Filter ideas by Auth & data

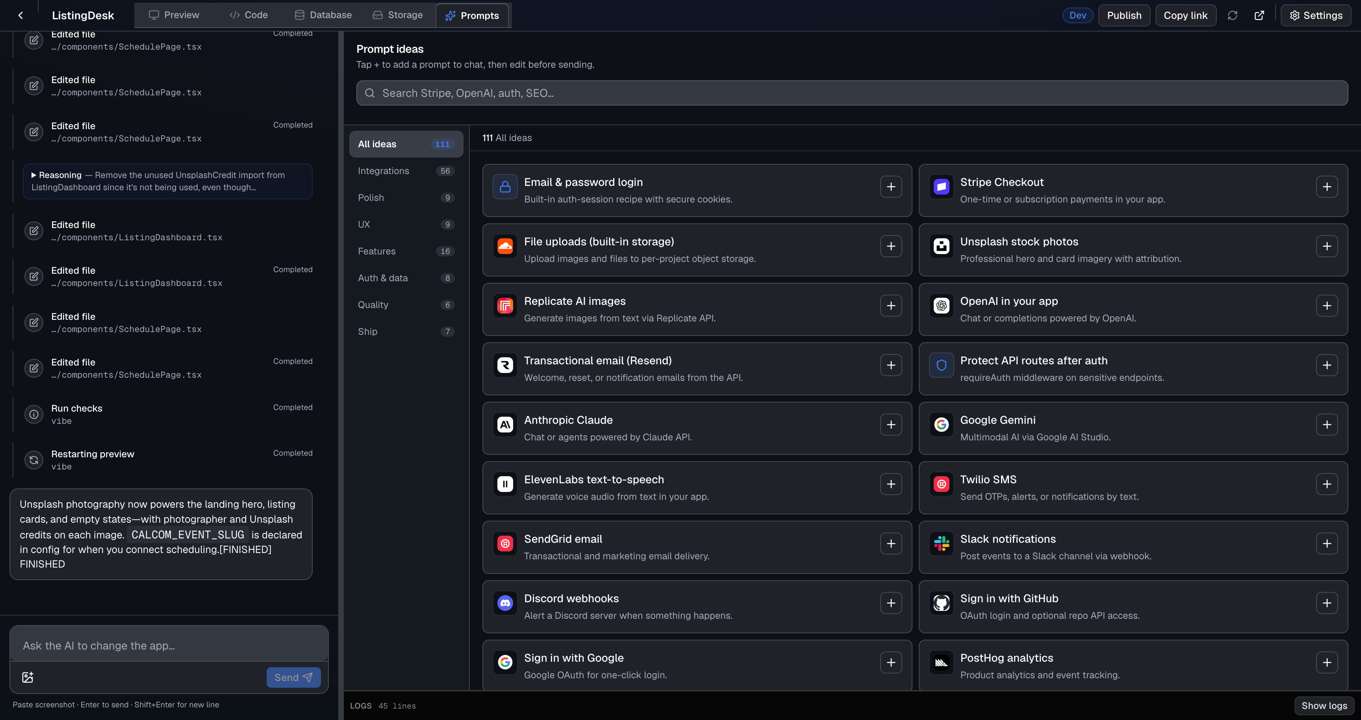406,278
